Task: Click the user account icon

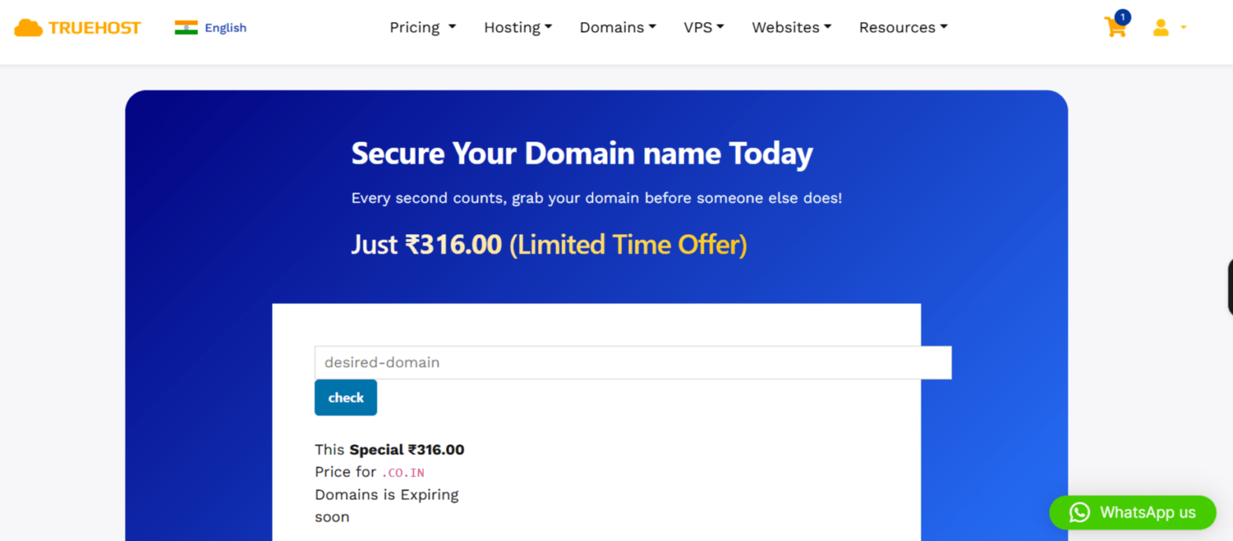Action: [x=1161, y=28]
